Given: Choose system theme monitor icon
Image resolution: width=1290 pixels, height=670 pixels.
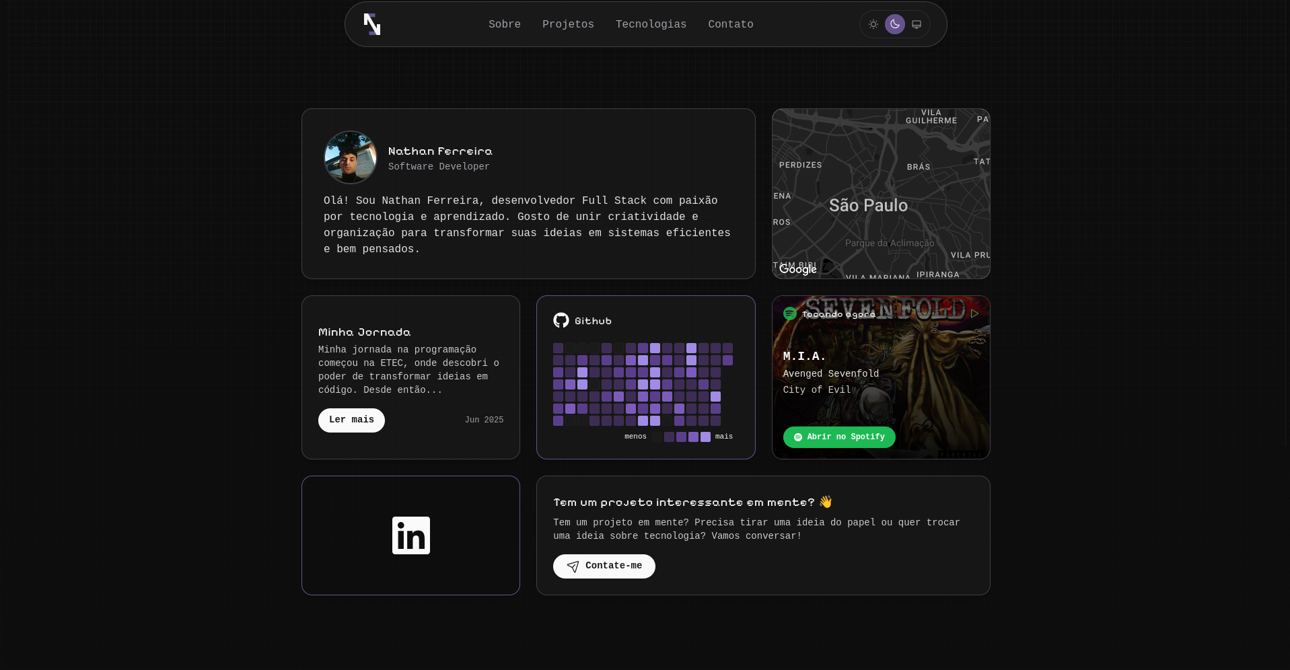Looking at the screenshot, I should point(916,24).
